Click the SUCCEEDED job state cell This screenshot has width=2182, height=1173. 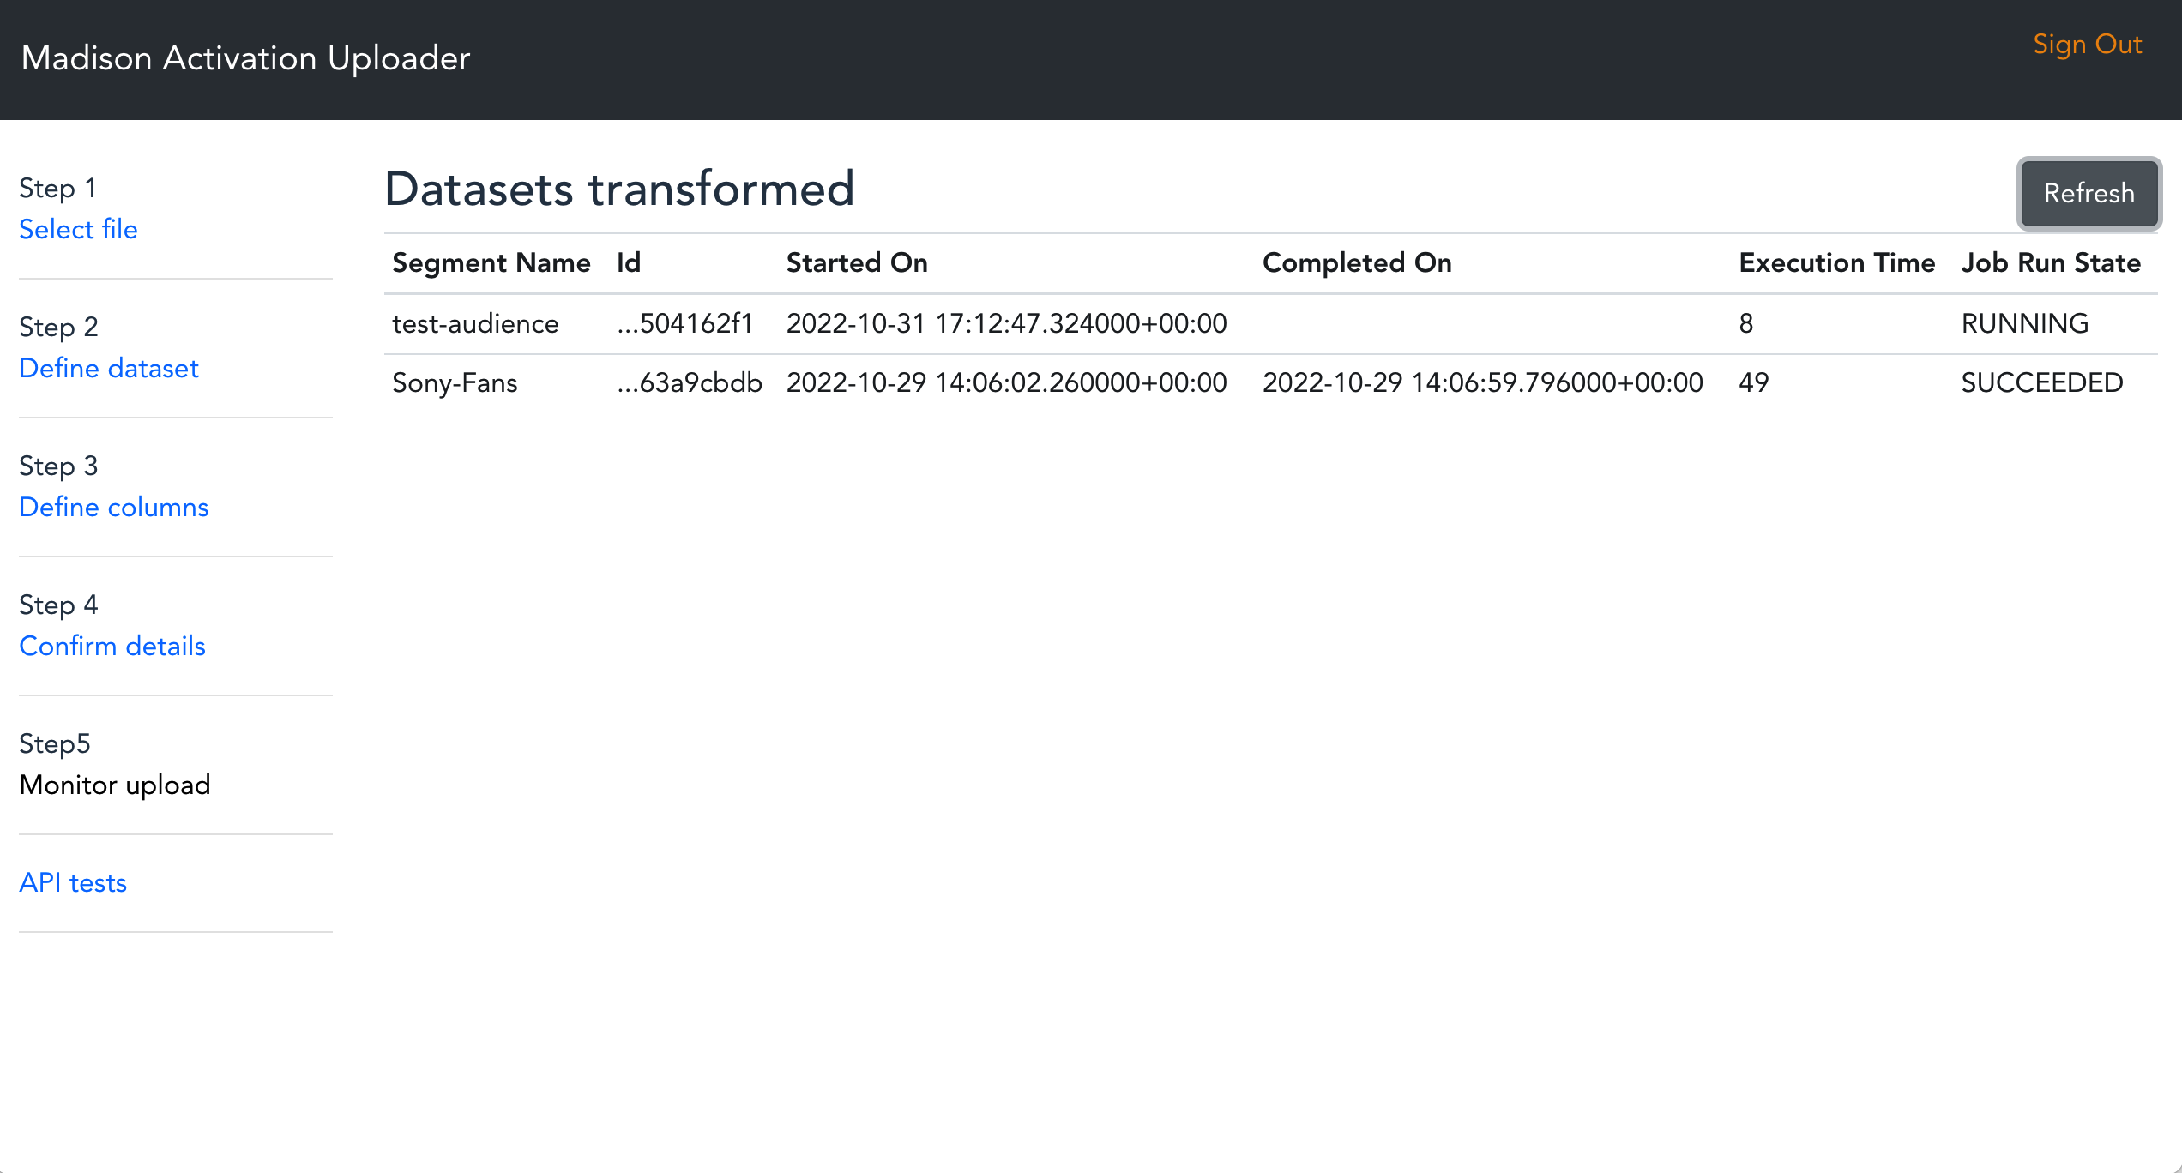2041,383
